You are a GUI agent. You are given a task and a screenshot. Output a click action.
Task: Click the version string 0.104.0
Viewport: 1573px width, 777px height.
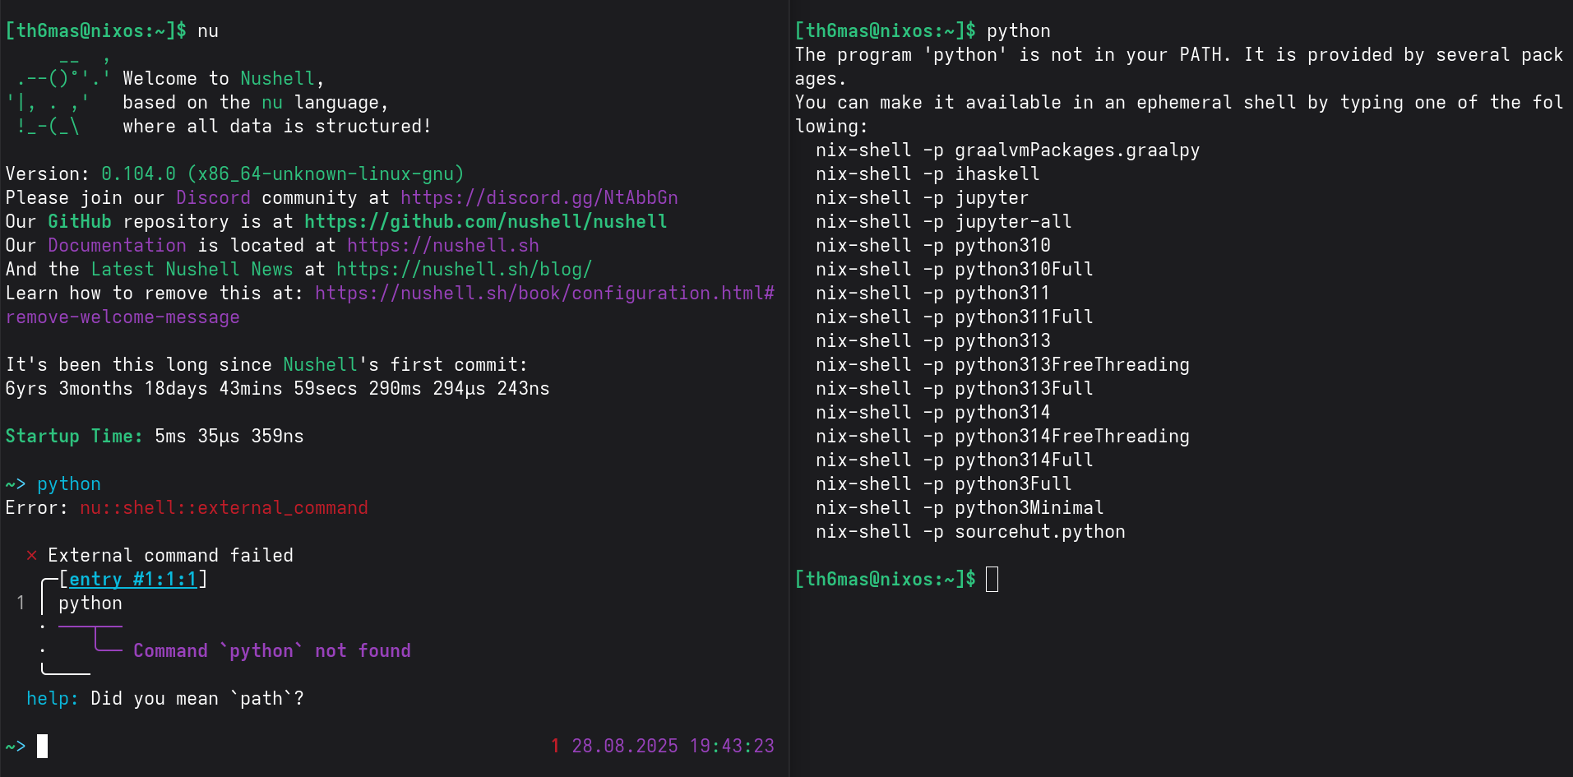pos(138,174)
